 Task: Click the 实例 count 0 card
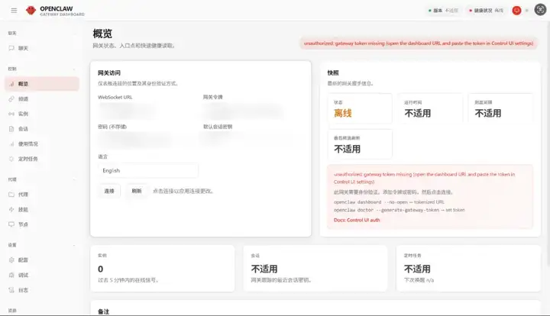(x=163, y=269)
